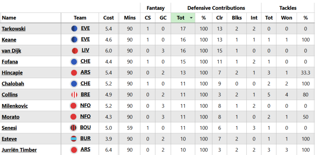Click Chelsea badge icon in Fofana row
The image size is (323, 155).
pos(74,61)
